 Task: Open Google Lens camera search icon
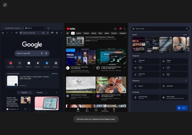pos(46,53)
